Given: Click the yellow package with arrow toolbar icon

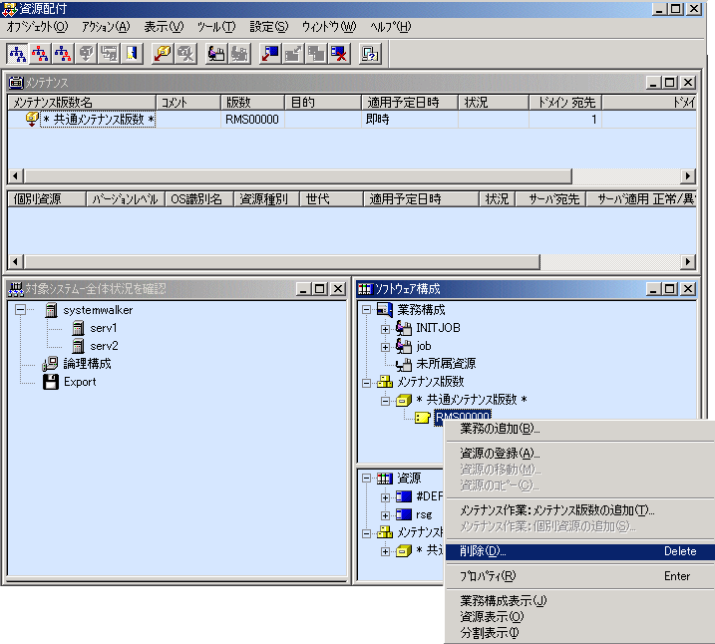Looking at the screenshot, I should point(164,54).
